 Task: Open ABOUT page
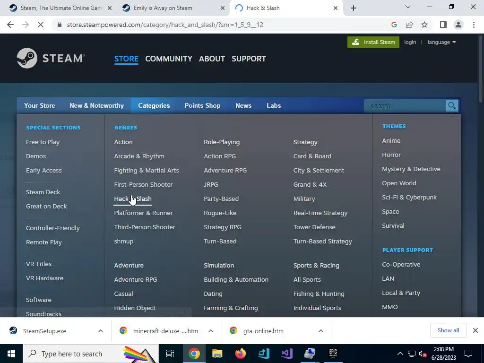coord(212,59)
